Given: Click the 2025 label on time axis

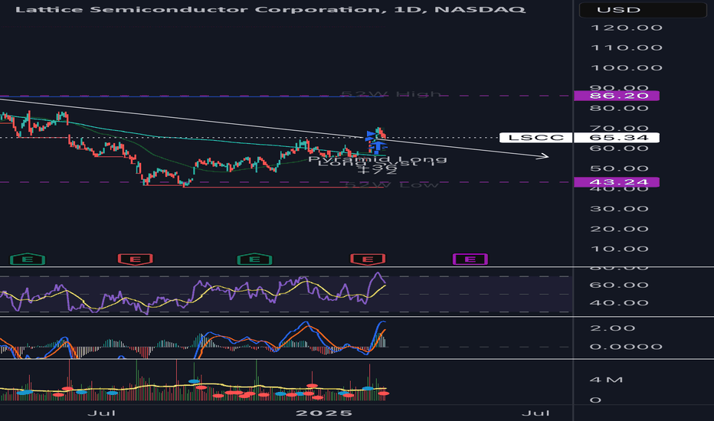Looking at the screenshot, I should pos(324,413).
